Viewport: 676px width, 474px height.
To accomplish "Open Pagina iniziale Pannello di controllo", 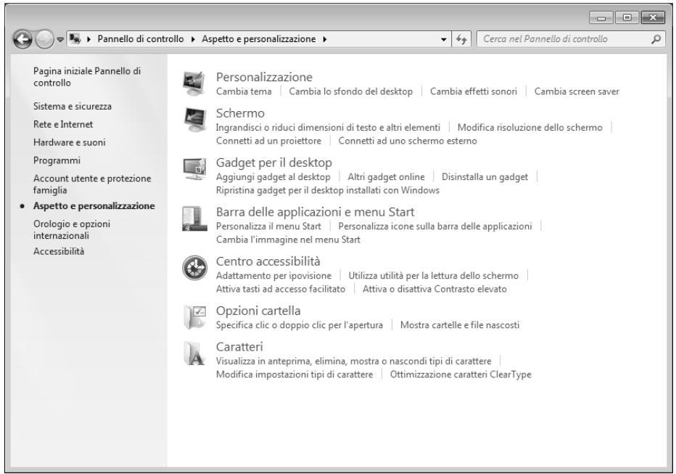I will point(87,77).
